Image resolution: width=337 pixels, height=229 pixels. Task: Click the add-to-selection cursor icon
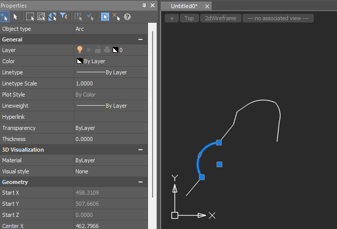coord(5,17)
